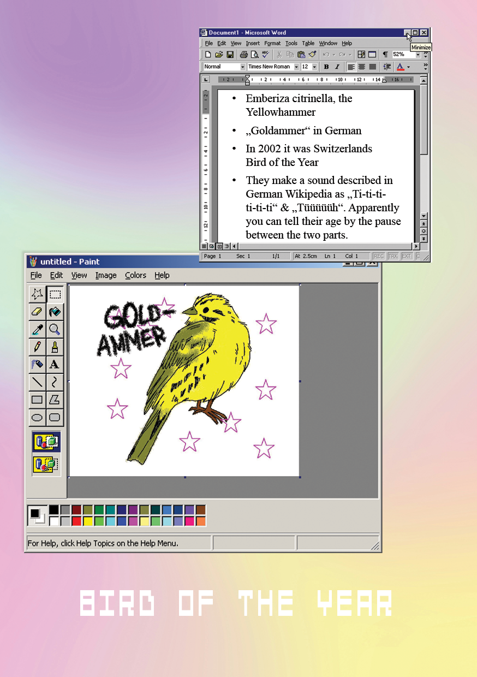Pick the red swatch in Paint palette
The width and height of the screenshot is (477, 677).
point(76,521)
